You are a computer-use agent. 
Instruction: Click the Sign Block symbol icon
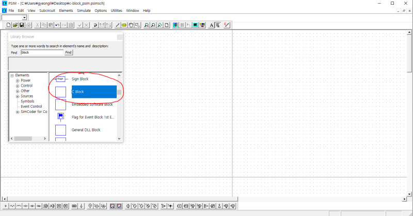point(60,79)
